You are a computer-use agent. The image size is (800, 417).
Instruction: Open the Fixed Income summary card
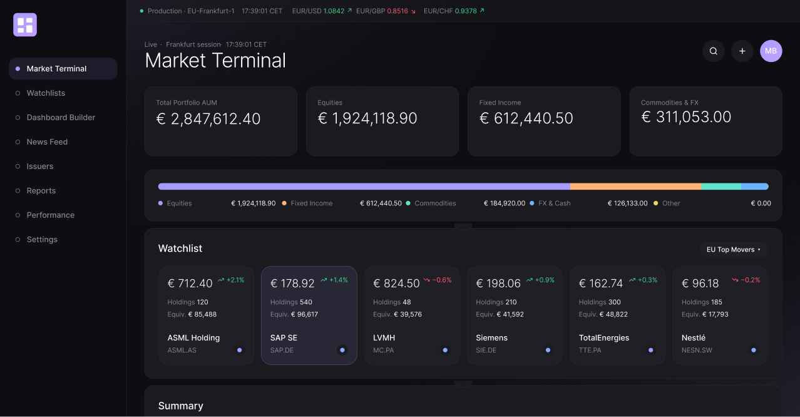(544, 121)
